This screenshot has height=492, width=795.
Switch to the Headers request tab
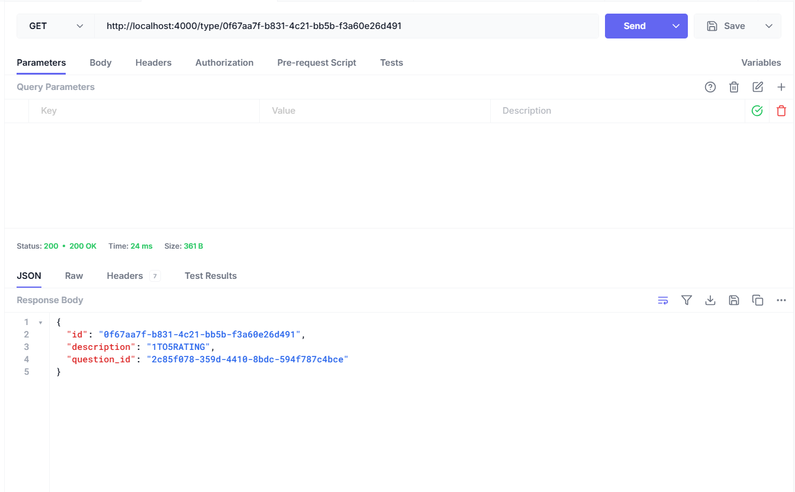pos(153,63)
